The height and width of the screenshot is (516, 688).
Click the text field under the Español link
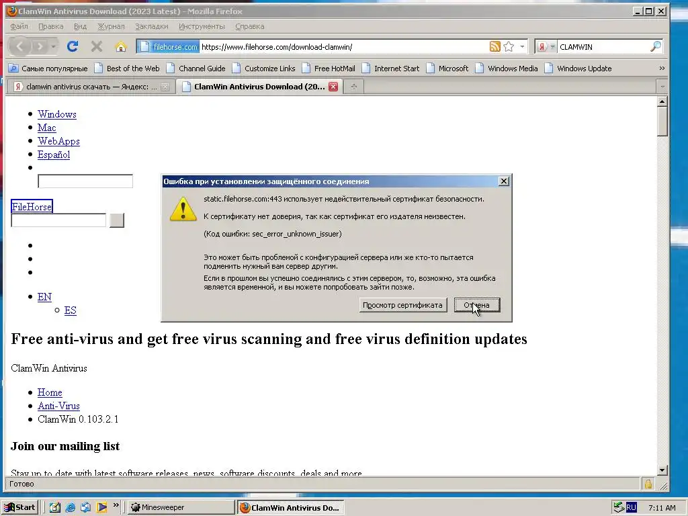(85, 181)
